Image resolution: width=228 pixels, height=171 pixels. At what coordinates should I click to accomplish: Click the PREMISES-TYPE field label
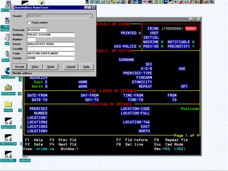click(137, 73)
